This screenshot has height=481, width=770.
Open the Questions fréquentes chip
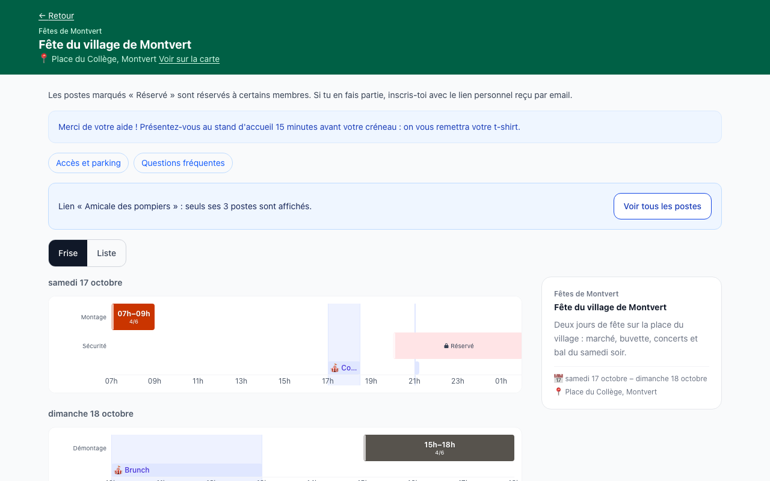pyautogui.click(x=183, y=163)
